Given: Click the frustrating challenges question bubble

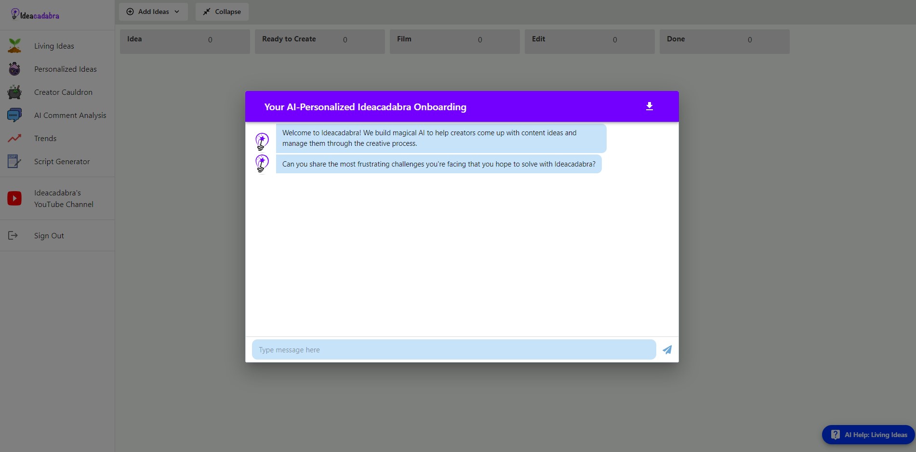Looking at the screenshot, I should point(439,164).
